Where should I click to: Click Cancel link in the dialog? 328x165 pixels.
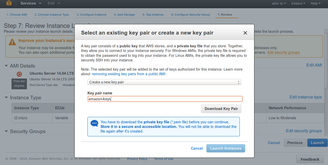[197, 148]
